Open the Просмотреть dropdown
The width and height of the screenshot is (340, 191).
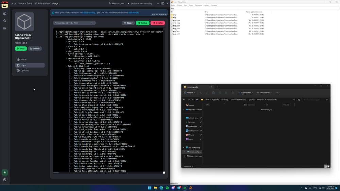264,93
